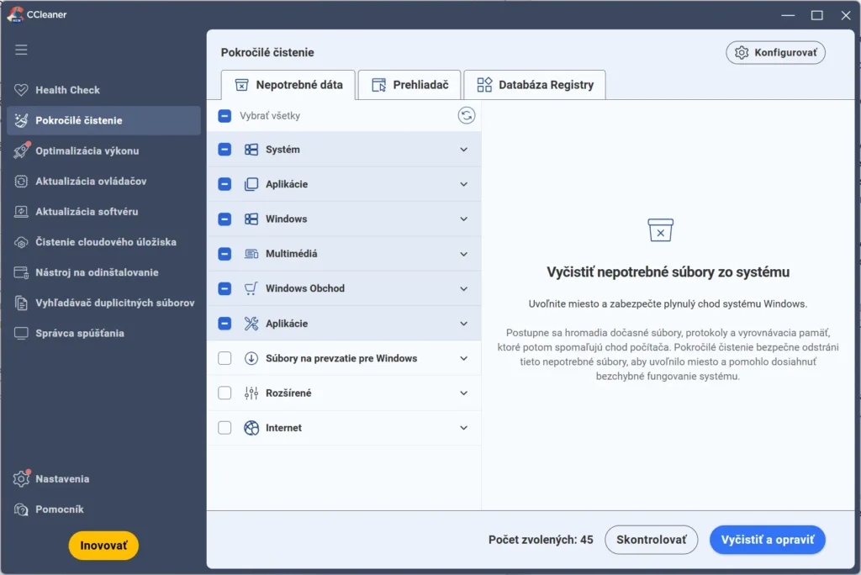
Task: Click the CCleaner logo in the title bar
Action: coord(15,14)
